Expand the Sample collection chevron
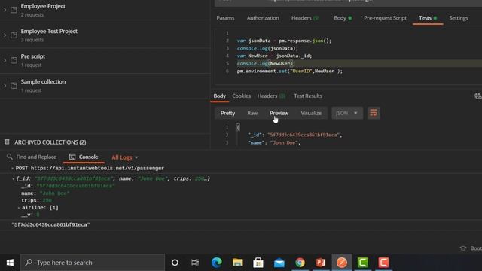This screenshot has height=271, width=482. click(x=5, y=85)
